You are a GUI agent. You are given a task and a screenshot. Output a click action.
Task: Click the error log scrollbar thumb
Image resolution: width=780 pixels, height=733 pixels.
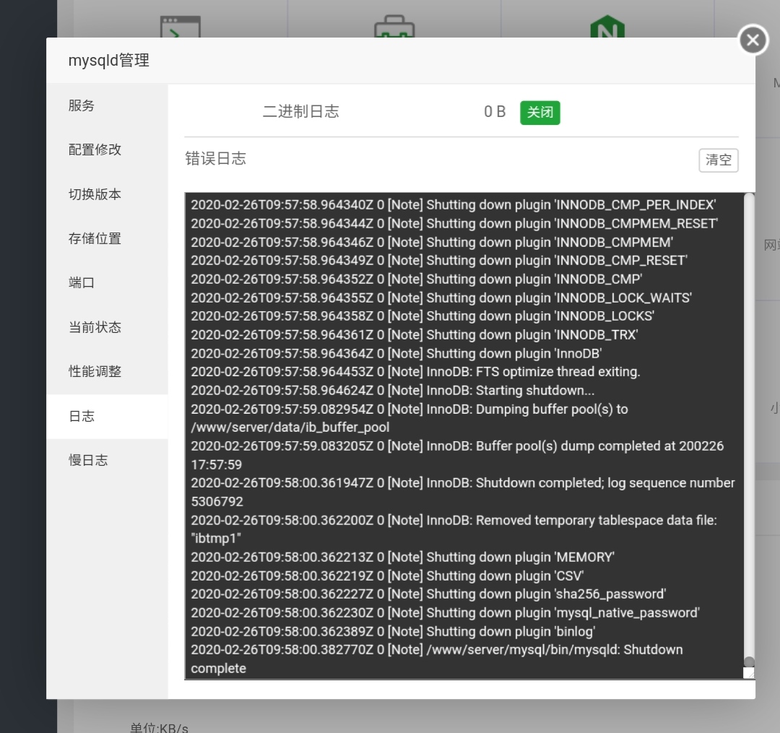(749, 662)
